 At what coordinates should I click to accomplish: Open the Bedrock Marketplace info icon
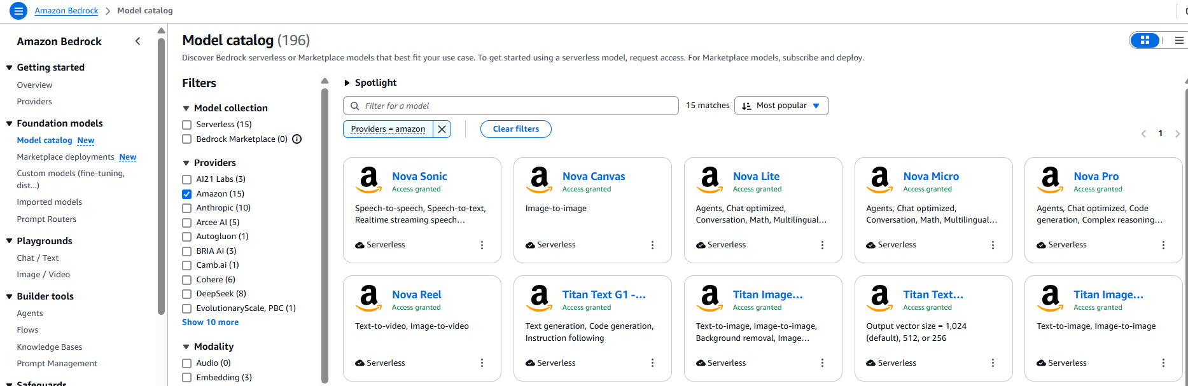point(297,139)
